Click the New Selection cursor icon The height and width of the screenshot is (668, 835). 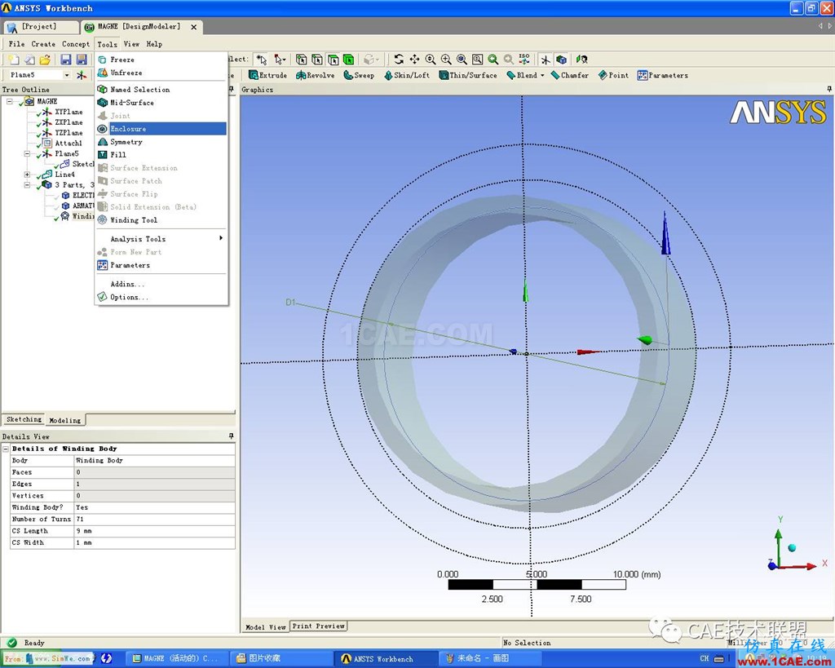coord(261,59)
